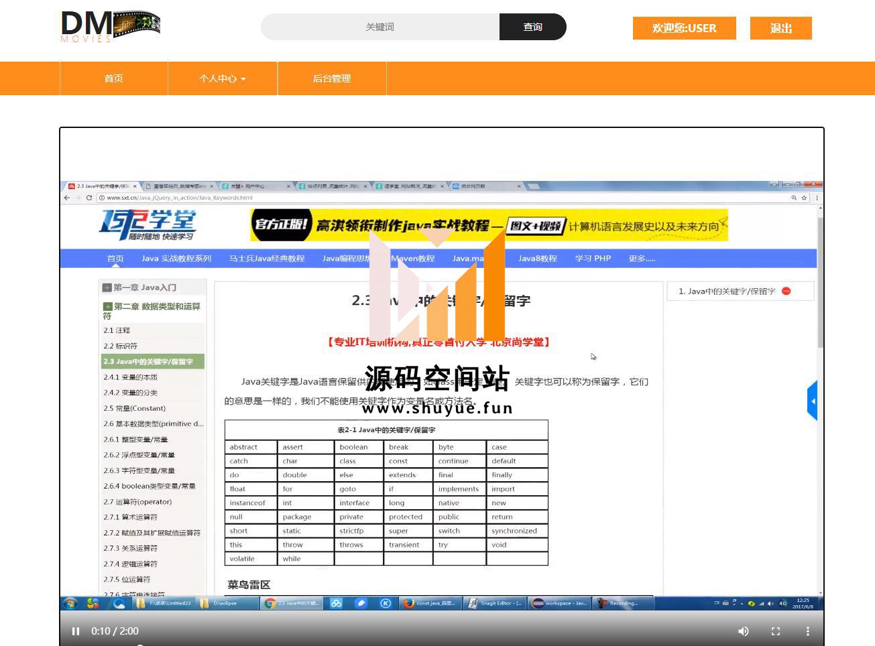
Task: Open Java 实战教程系列 tab in video site
Action: tap(176, 258)
